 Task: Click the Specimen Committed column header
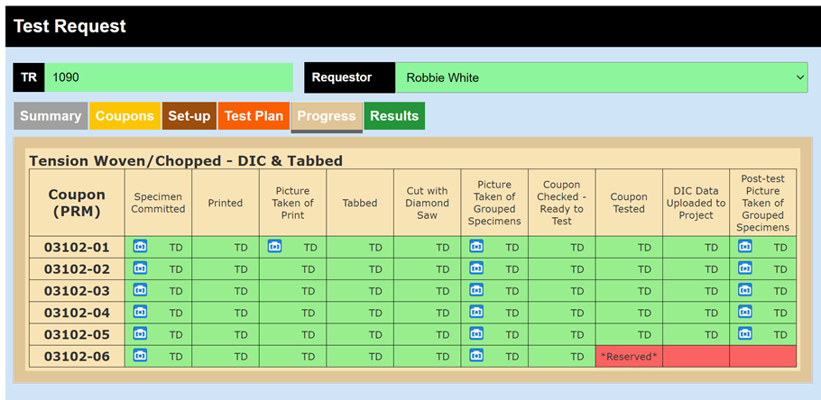pyautogui.click(x=158, y=203)
